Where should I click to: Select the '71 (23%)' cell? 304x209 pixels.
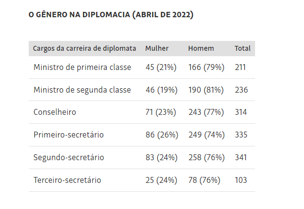[x=161, y=112]
